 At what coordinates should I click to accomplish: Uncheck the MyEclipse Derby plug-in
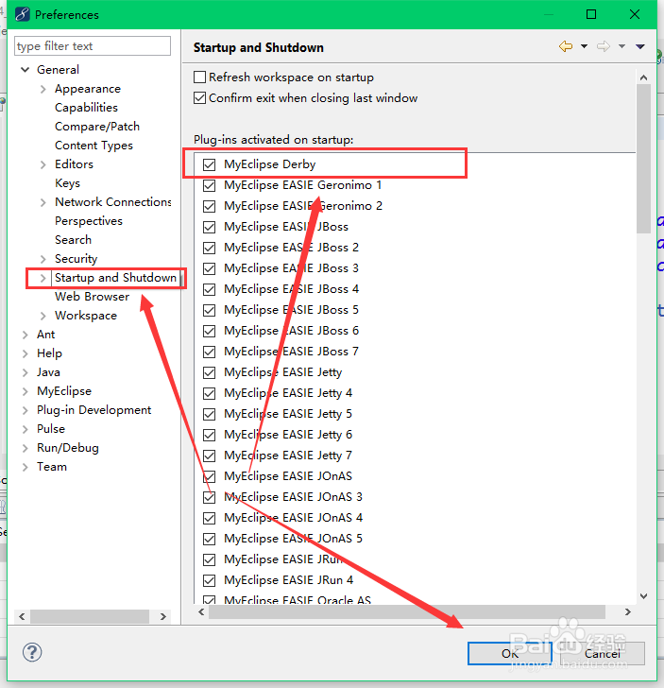(x=209, y=164)
